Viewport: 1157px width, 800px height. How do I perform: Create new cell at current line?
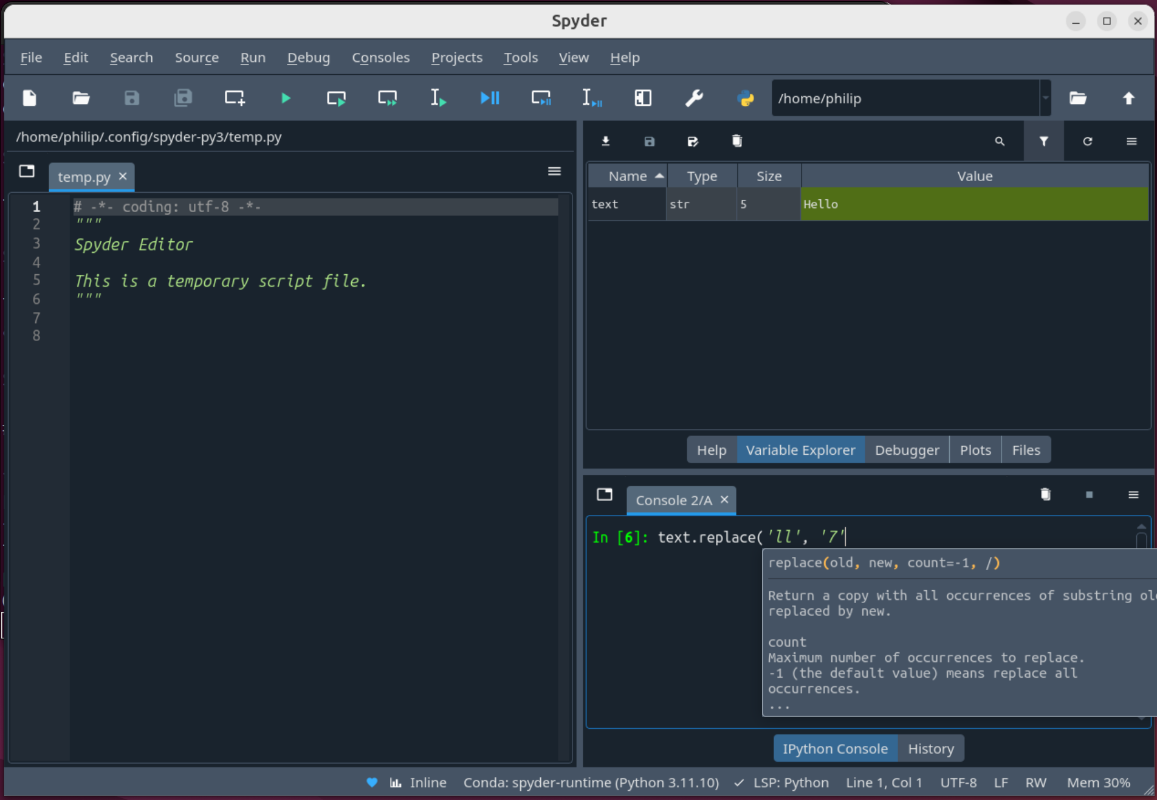tap(235, 98)
